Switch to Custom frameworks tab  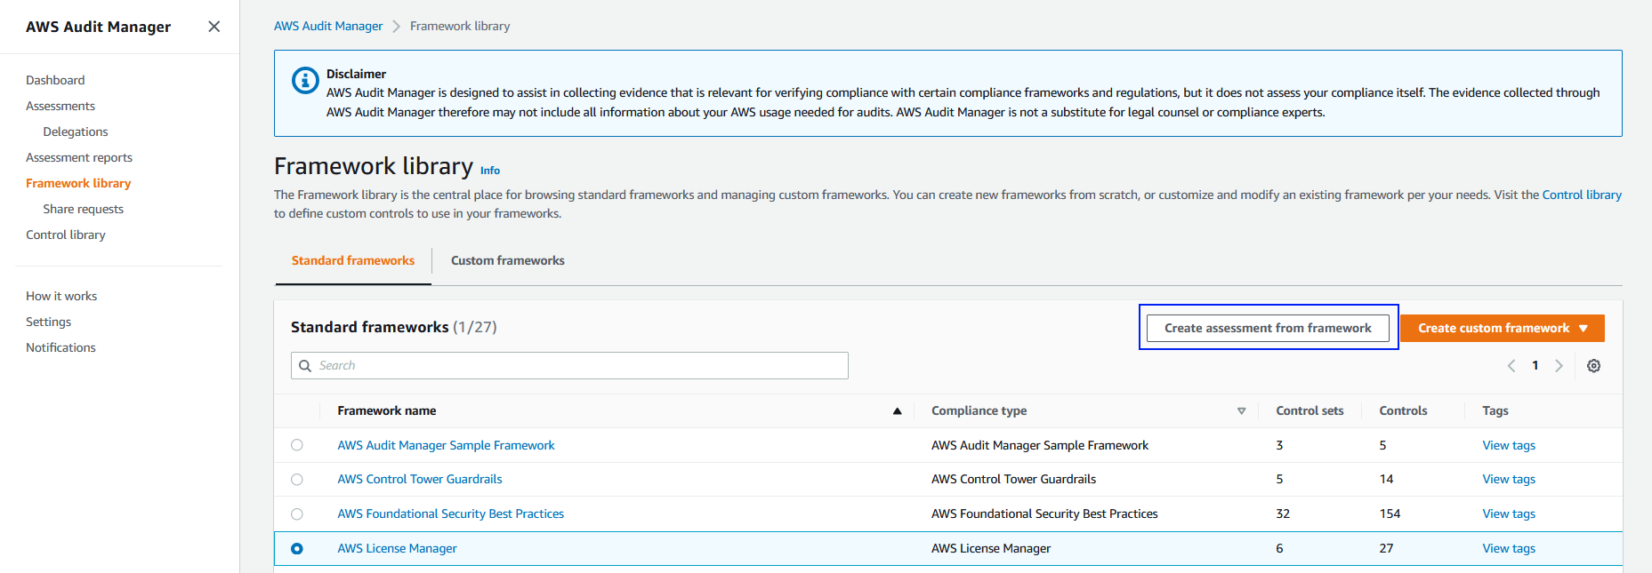pos(508,260)
